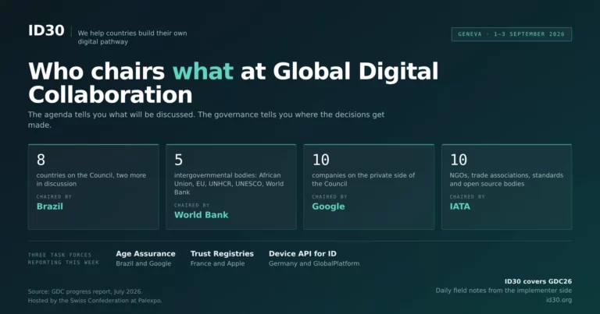Click 'ID30 covers GDC26' text
Screen dimensions: 600x314
point(538,281)
